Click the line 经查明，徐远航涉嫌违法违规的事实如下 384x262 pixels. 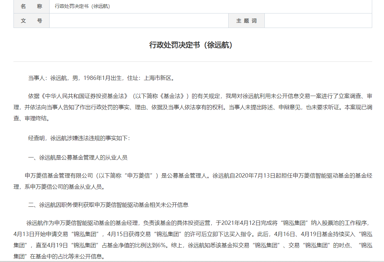coord(79,138)
